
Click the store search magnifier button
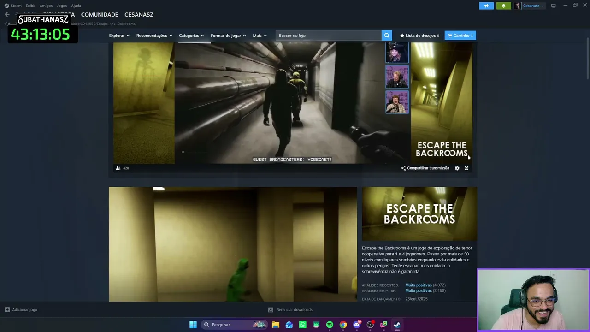tap(387, 36)
